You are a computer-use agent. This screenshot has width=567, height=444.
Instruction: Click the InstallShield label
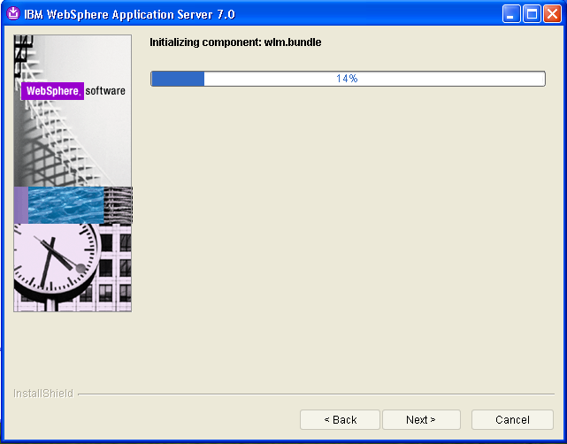click(43, 394)
